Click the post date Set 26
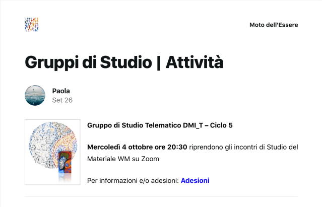 point(62,100)
